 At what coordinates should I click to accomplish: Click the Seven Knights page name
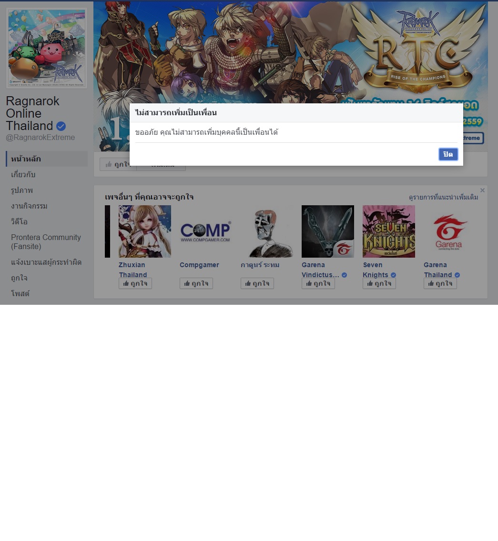coord(376,270)
